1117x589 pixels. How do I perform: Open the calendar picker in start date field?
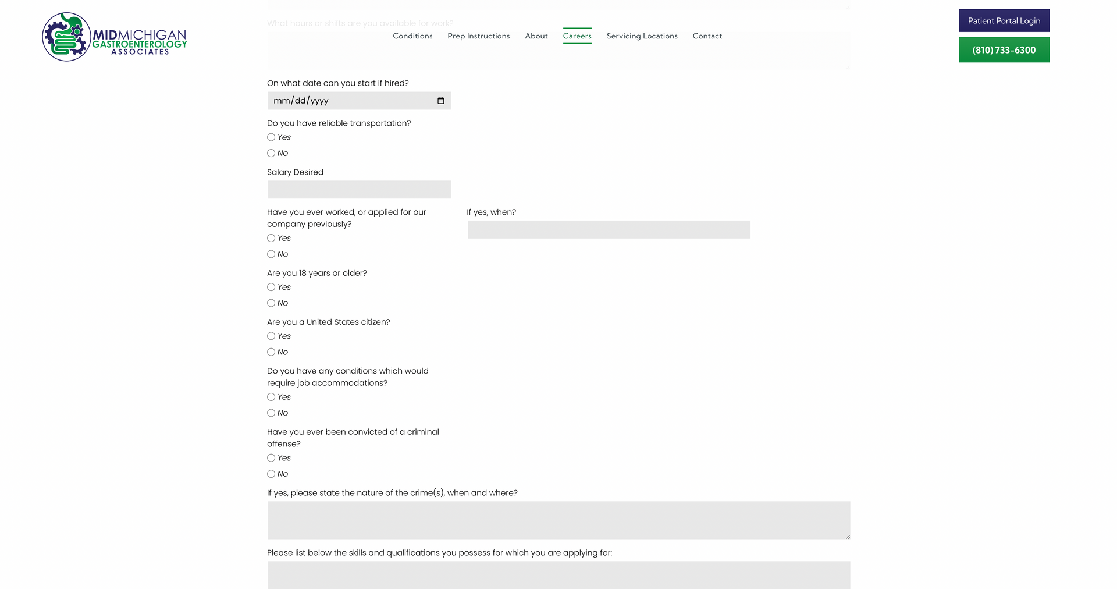click(x=440, y=101)
